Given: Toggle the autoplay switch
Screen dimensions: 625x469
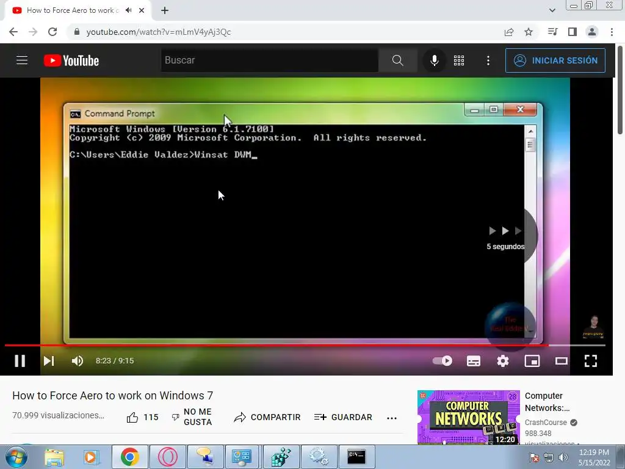Looking at the screenshot, I should pos(442,361).
